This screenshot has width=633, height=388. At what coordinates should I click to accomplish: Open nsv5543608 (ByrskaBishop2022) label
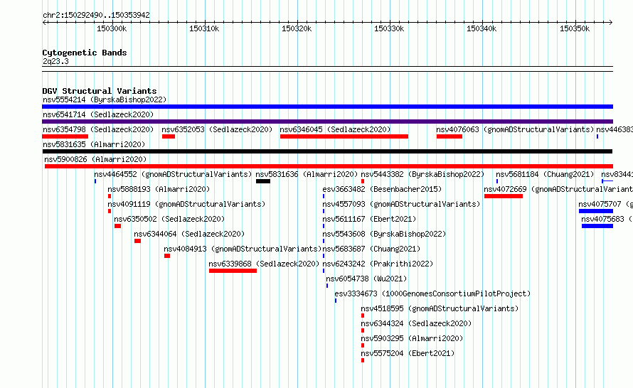(x=384, y=234)
